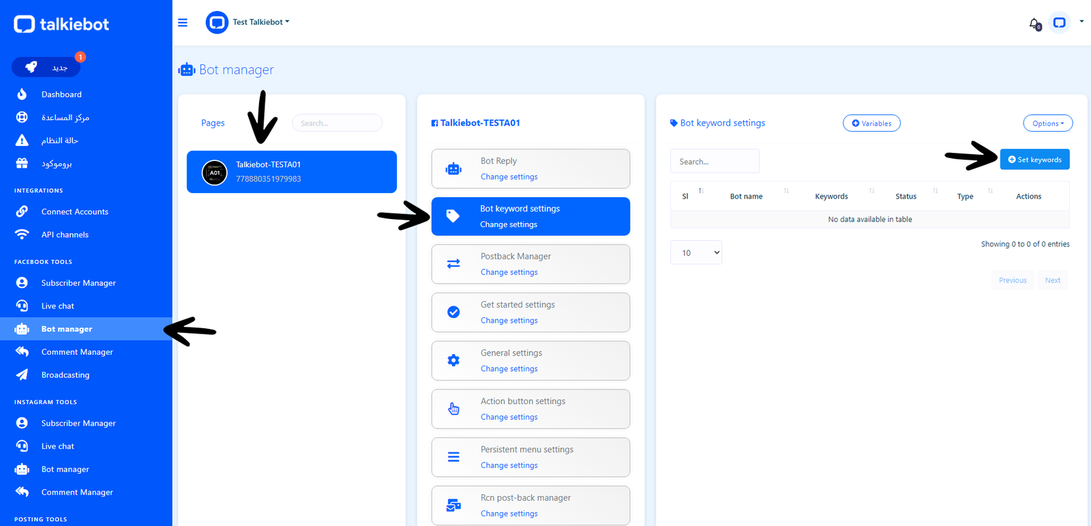Click the Dashboard flame icon in sidebar
The height and width of the screenshot is (526, 1091).
pos(22,94)
